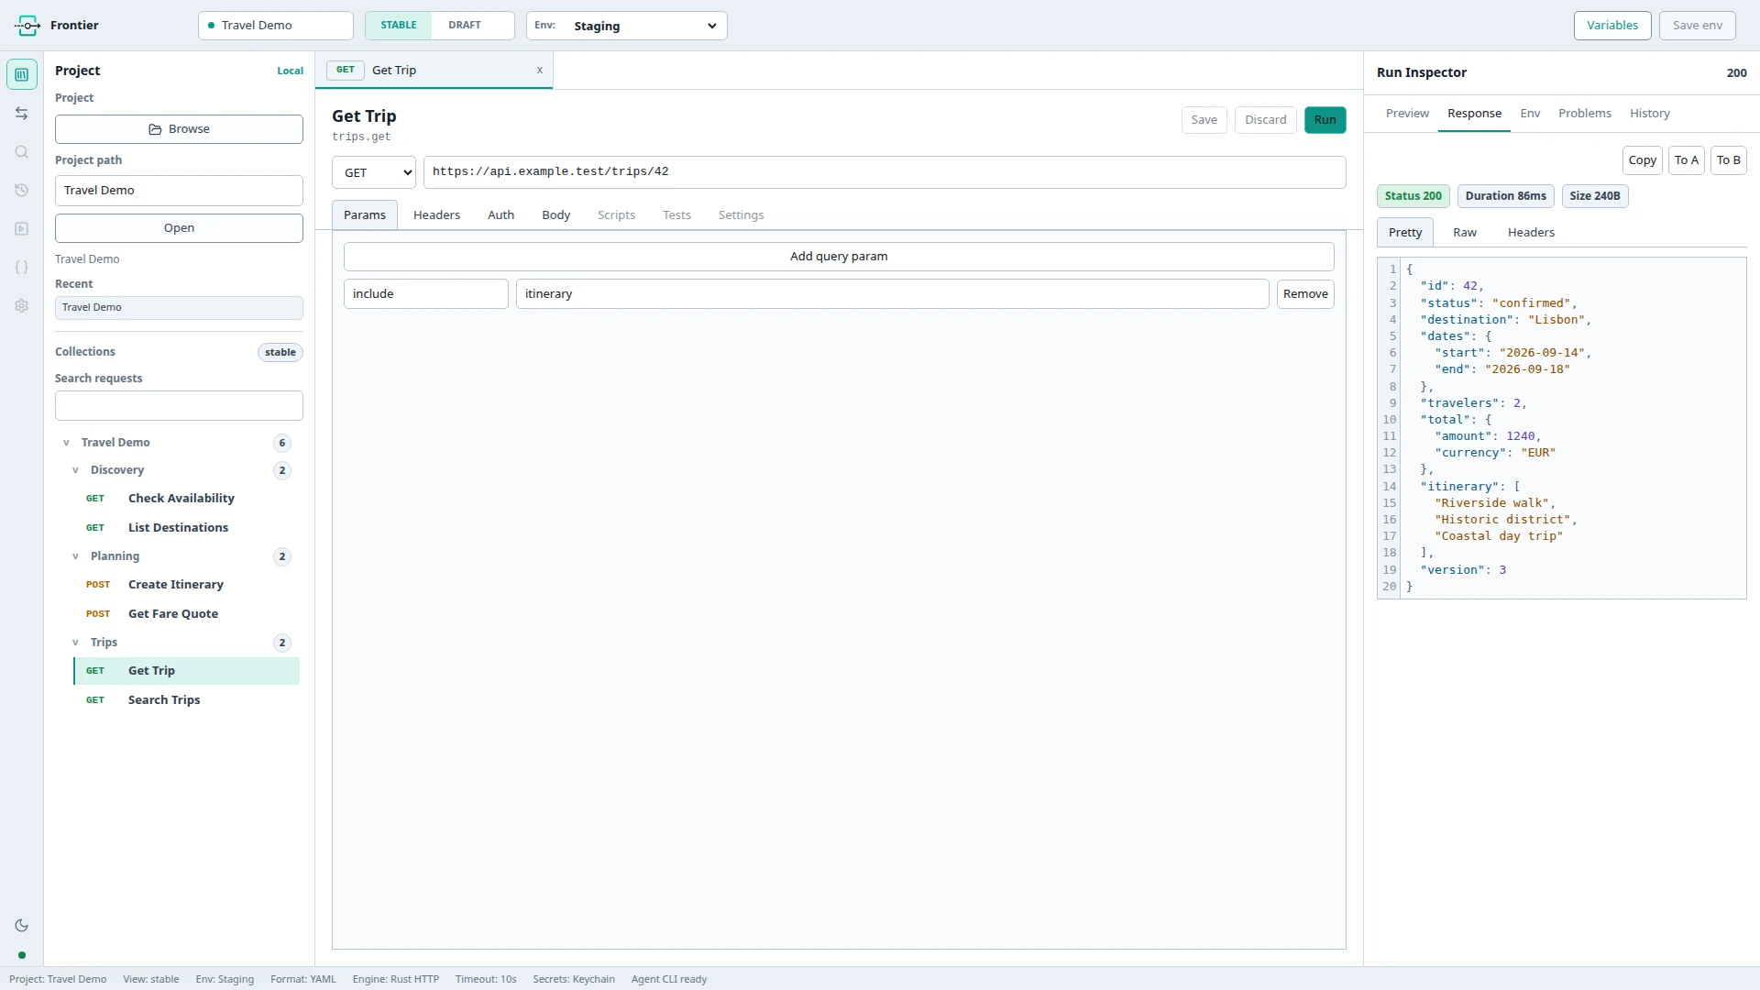
Task: Select Create Itinerary request
Action: 186,585
